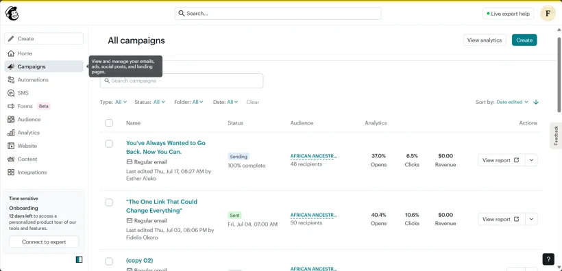Click the external link icon on the second View report
The width and height of the screenshot is (562, 271).
517,219
